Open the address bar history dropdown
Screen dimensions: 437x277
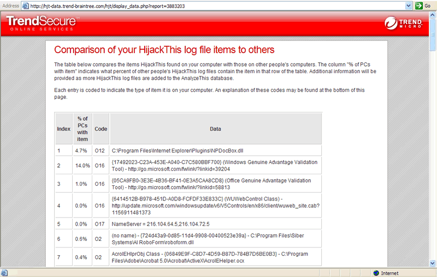coord(409,5)
